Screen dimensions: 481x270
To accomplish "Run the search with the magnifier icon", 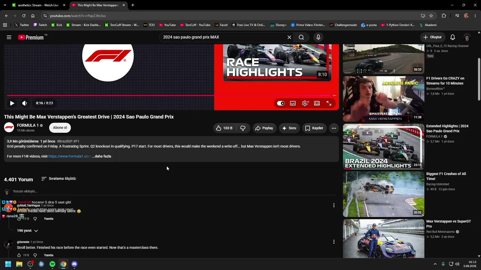I will pyautogui.click(x=301, y=37).
